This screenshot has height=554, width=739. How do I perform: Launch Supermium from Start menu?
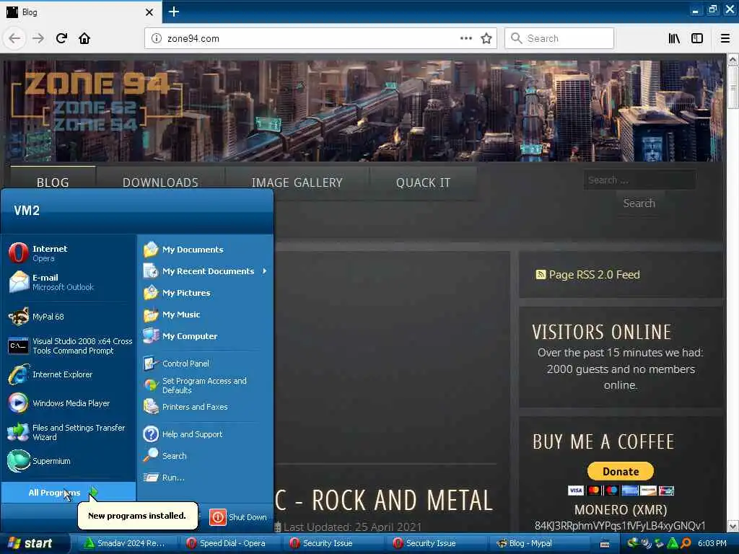69,461
